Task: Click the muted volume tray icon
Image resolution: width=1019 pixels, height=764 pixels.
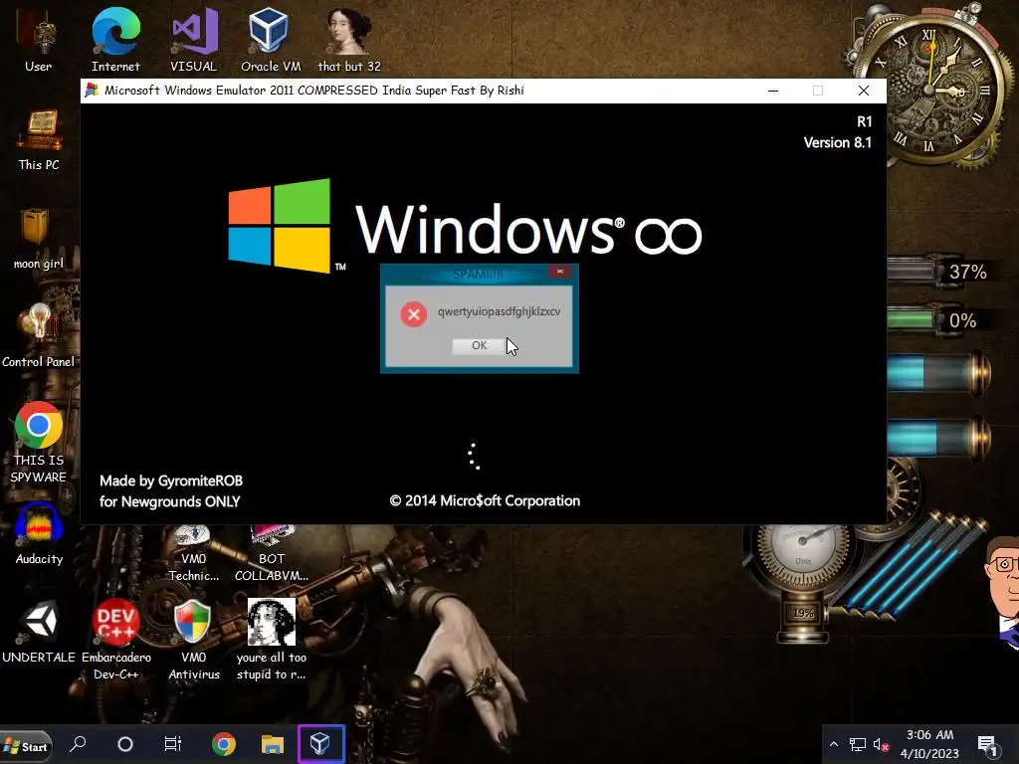Action: 882,744
